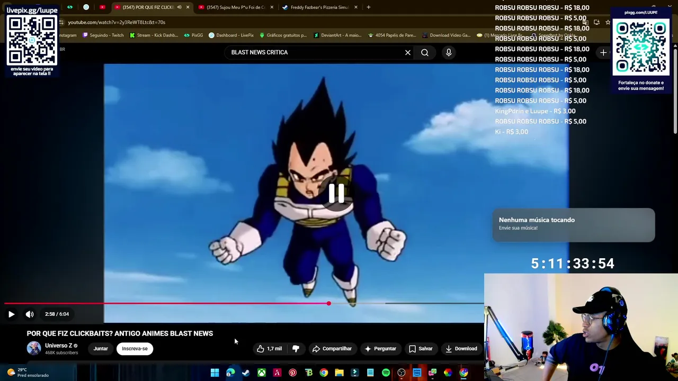Click video title POR QUE FIZ CLICKBAITS
The height and width of the screenshot is (381, 678).
[x=120, y=333]
